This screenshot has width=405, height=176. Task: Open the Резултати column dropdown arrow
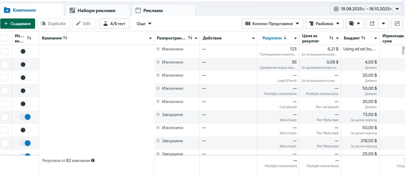(295, 38)
